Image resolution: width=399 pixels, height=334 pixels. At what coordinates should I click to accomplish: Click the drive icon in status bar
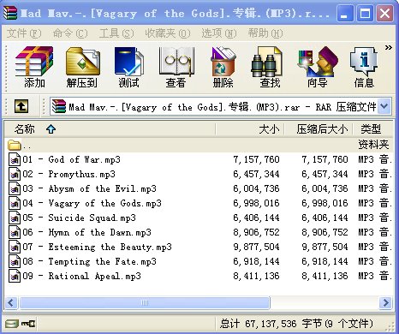coord(12,324)
